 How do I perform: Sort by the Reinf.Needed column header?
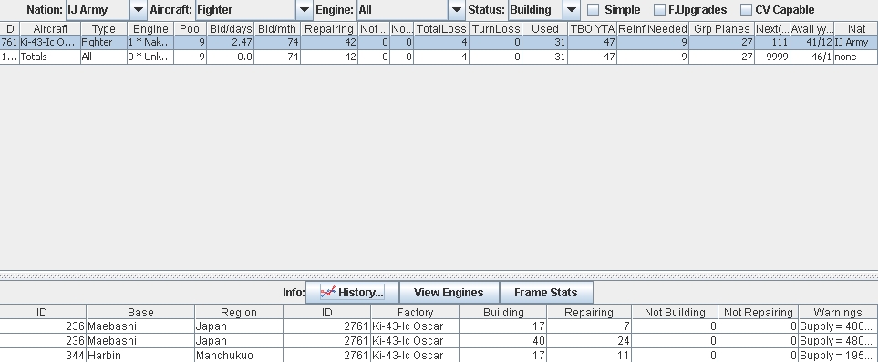pyautogui.click(x=653, y=28)
